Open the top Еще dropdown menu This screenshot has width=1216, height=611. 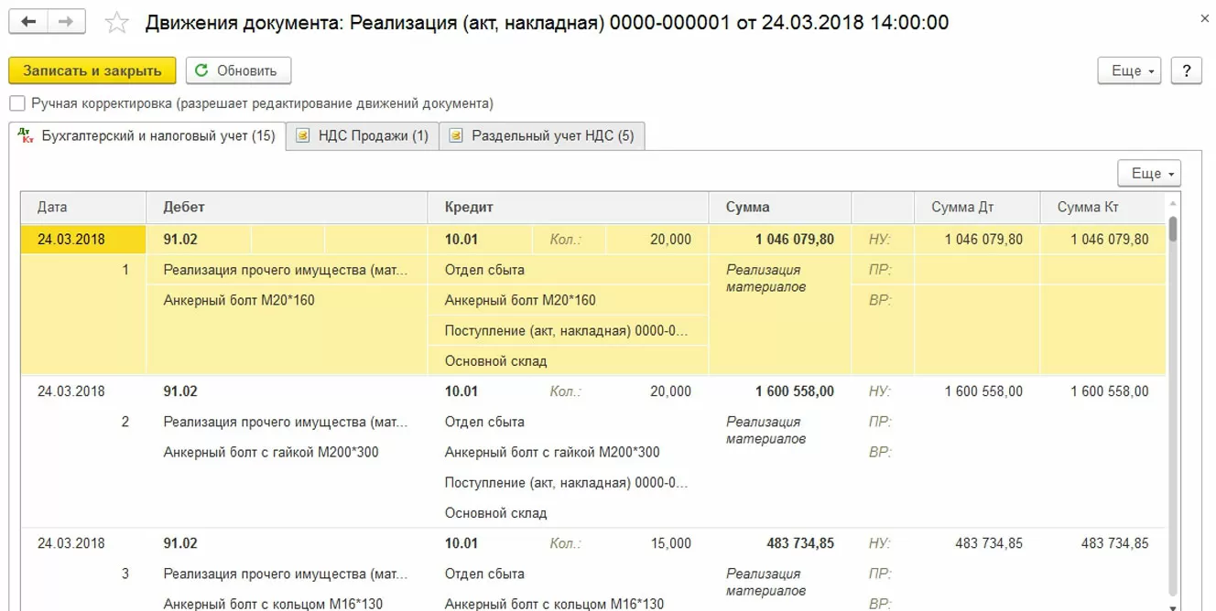click(x=1129, y=70)
